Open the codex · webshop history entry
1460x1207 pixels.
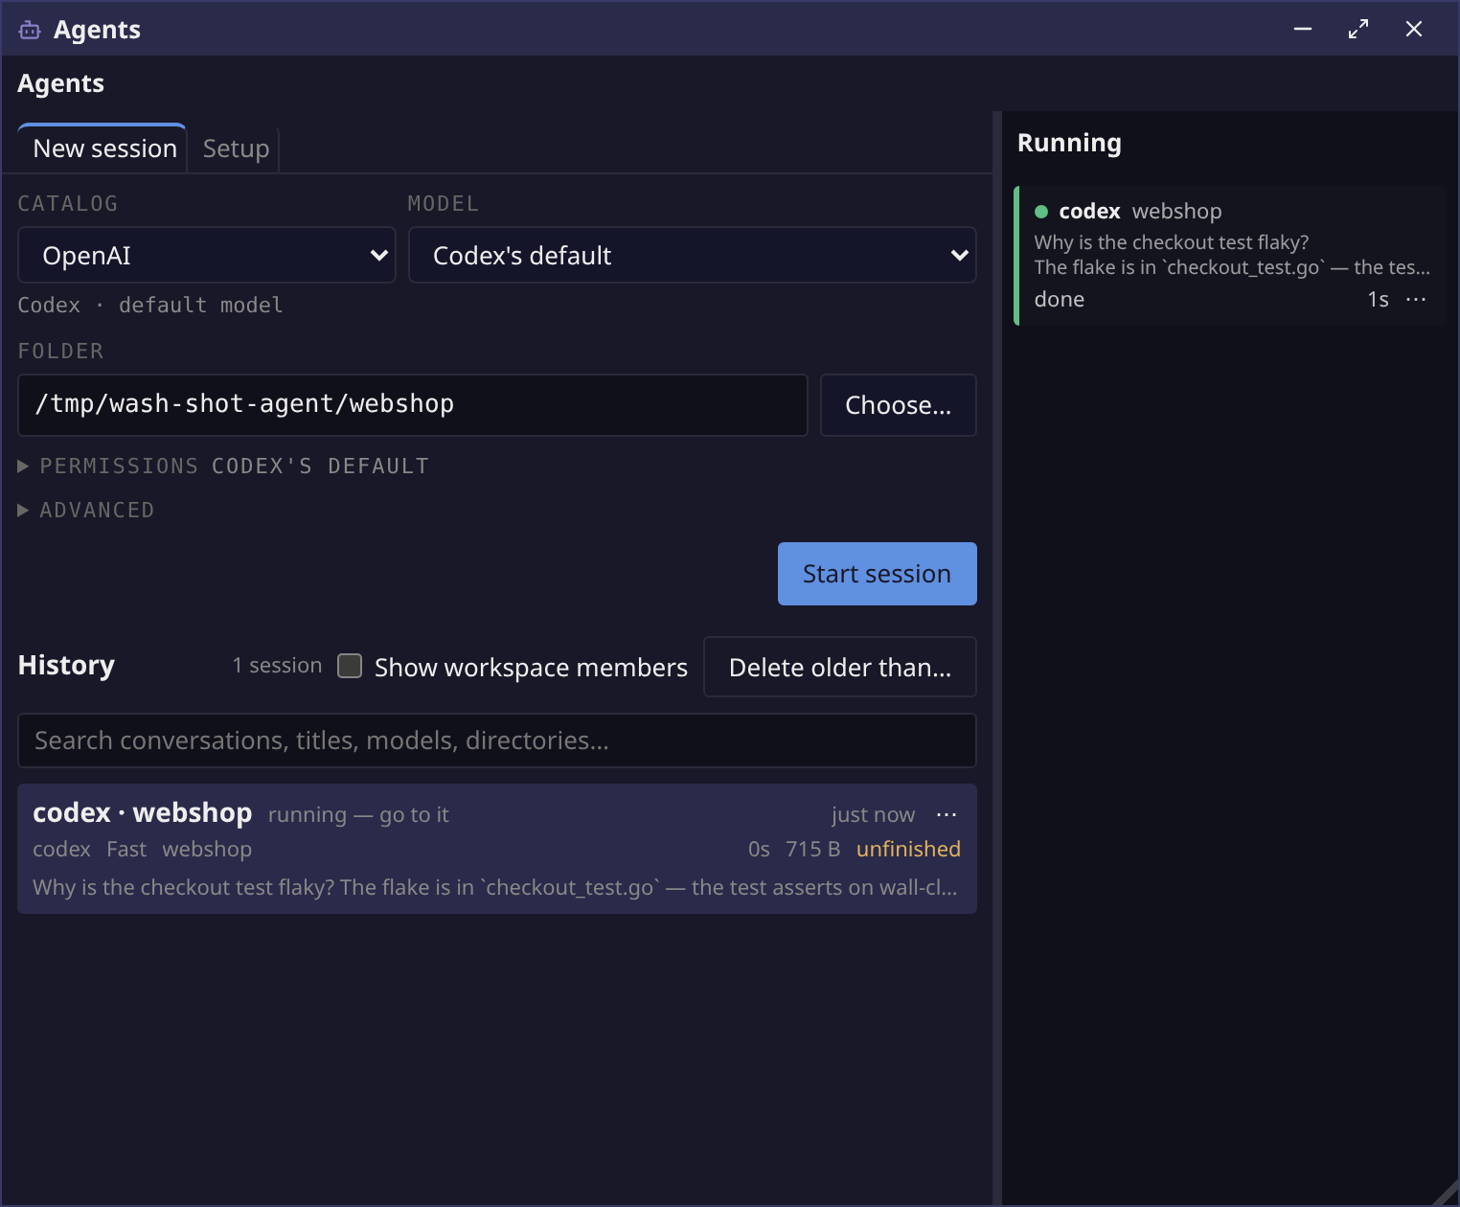click(497, 849)
